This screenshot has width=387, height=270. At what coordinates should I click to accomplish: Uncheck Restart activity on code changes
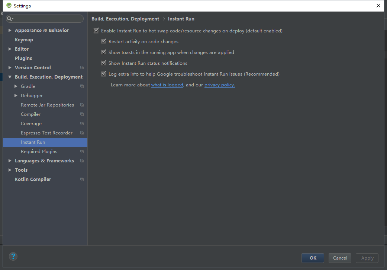[x=104, y=41]
